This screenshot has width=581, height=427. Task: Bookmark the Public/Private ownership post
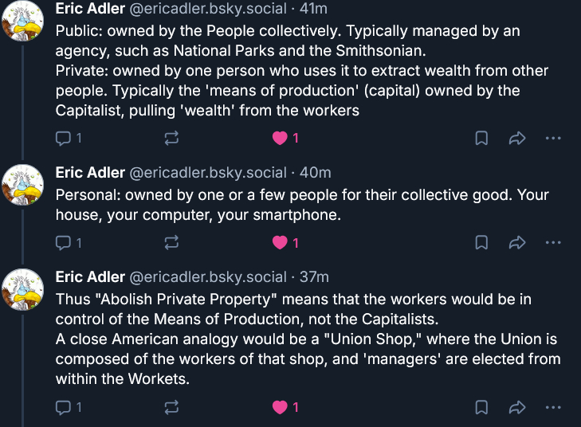pyautogui.click(x=482, y=138)
